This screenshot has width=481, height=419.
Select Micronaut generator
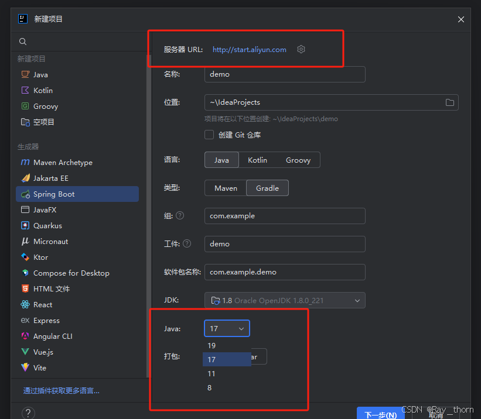point(77,242)
